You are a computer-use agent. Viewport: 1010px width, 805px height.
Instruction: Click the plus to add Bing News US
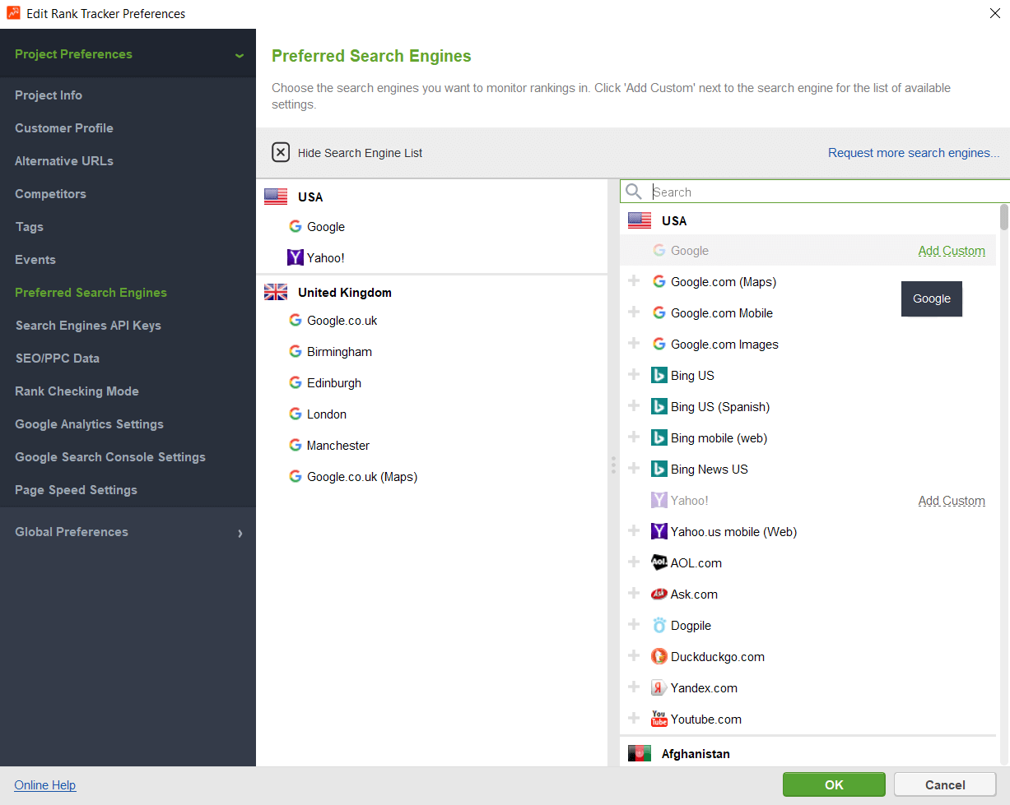[634, 469]
